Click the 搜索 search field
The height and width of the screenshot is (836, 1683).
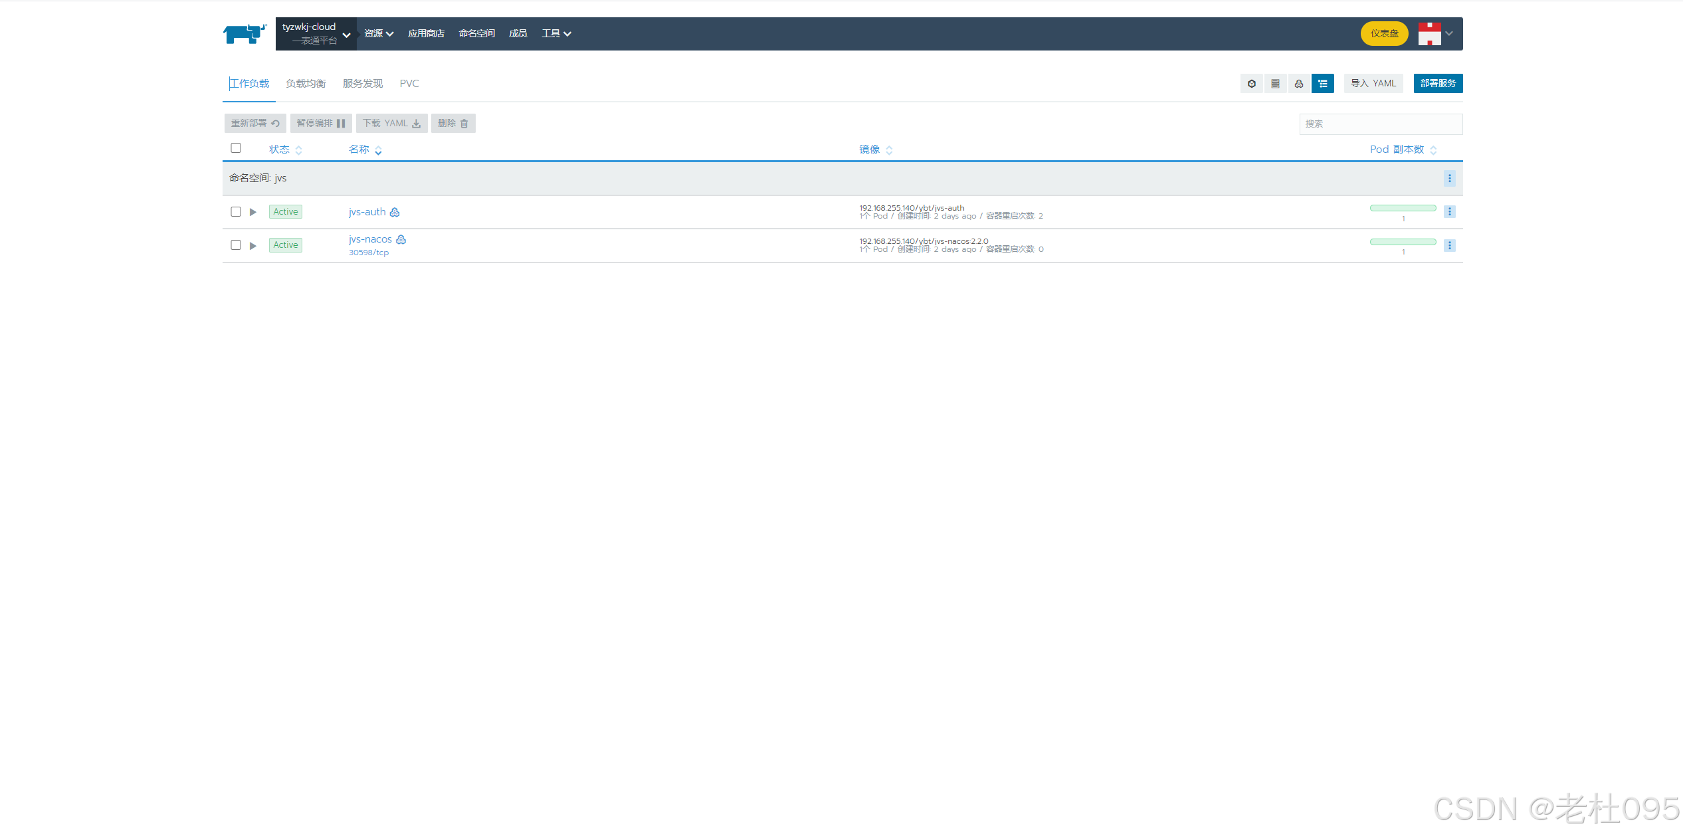click(1380, 124)
